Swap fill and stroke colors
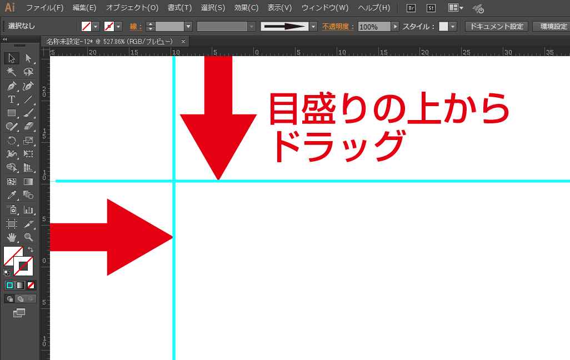Viewport: 570px width, 360px height. click(x=31, y=249)
